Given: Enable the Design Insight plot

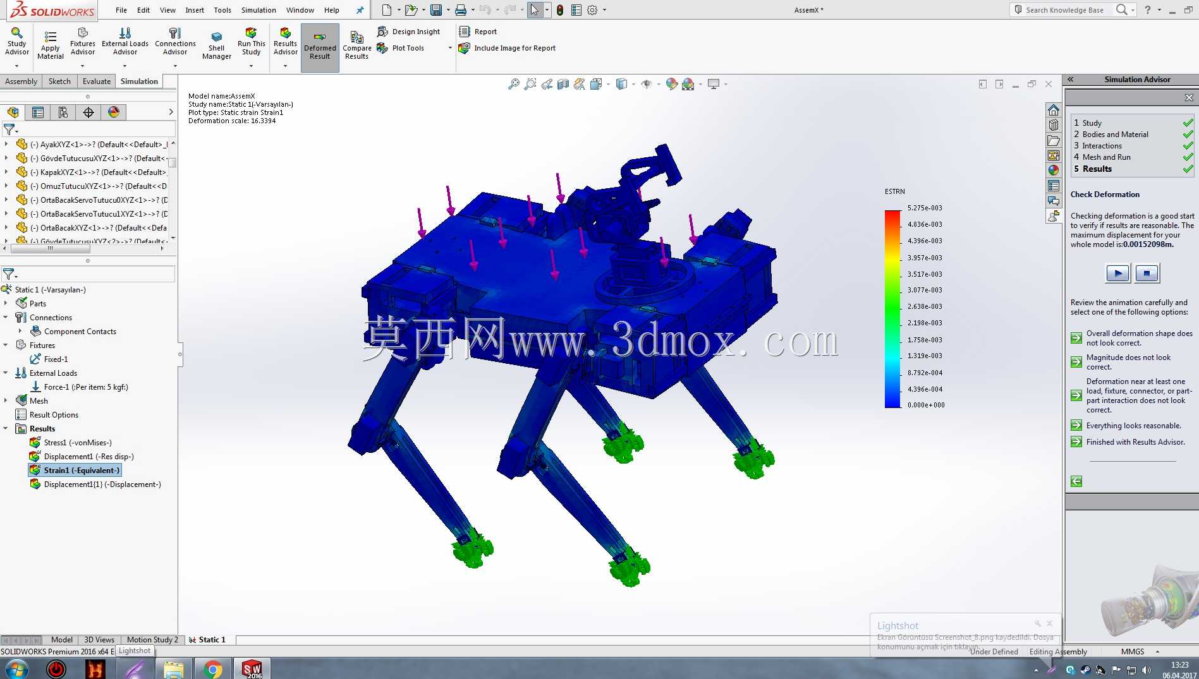Looking at the screenshot, I should click(409, 32).
